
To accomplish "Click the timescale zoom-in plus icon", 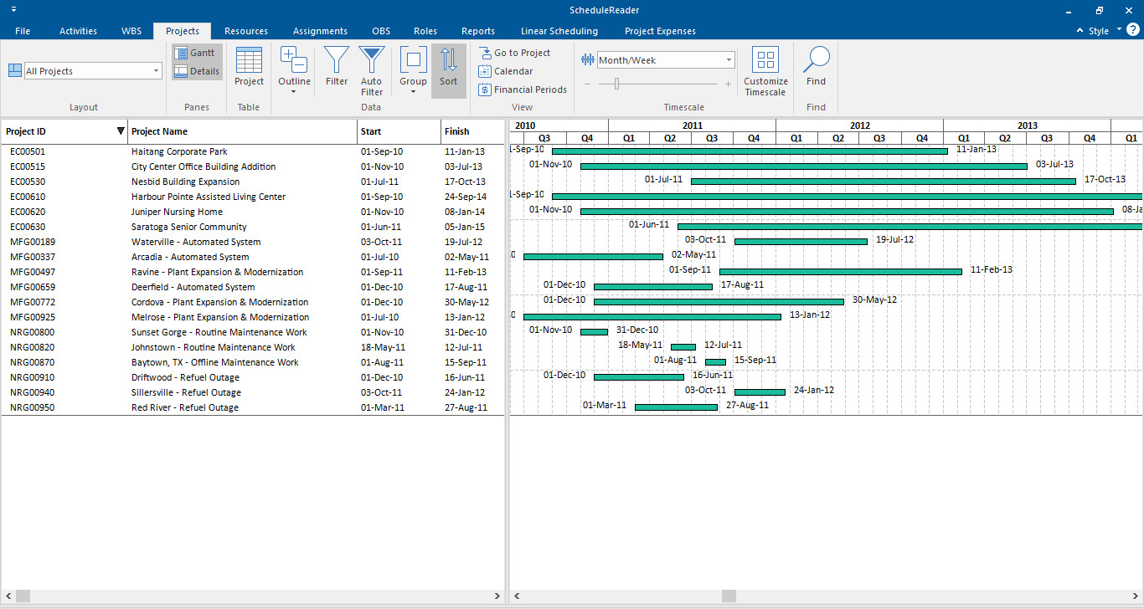I will coord(728,84).
